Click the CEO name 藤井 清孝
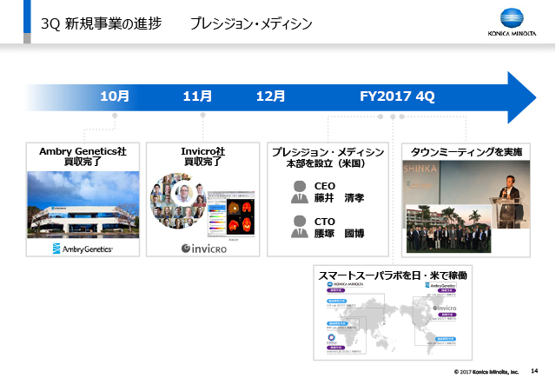 pyautogui.click(x=339, y=198)
